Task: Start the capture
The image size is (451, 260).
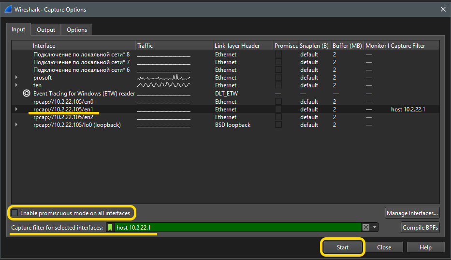Action: click(x=343, y=247)
